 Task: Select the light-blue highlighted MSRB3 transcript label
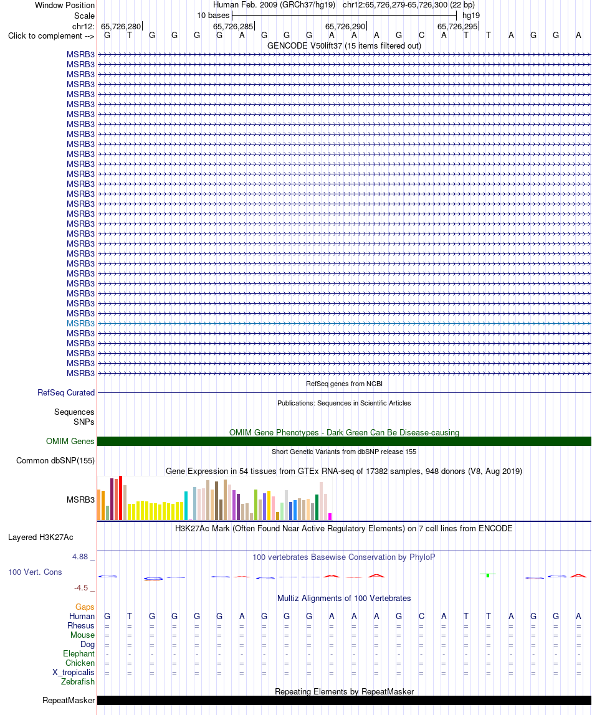coord(81,323)
